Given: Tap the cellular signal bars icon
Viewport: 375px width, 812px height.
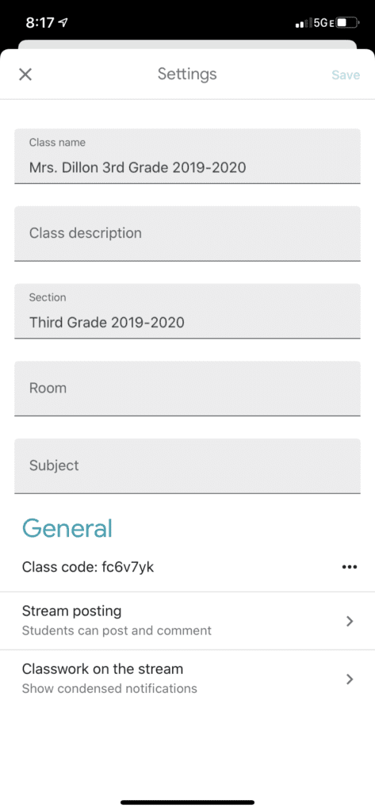Looking at the screenshot, I should (x=303, y=23).
